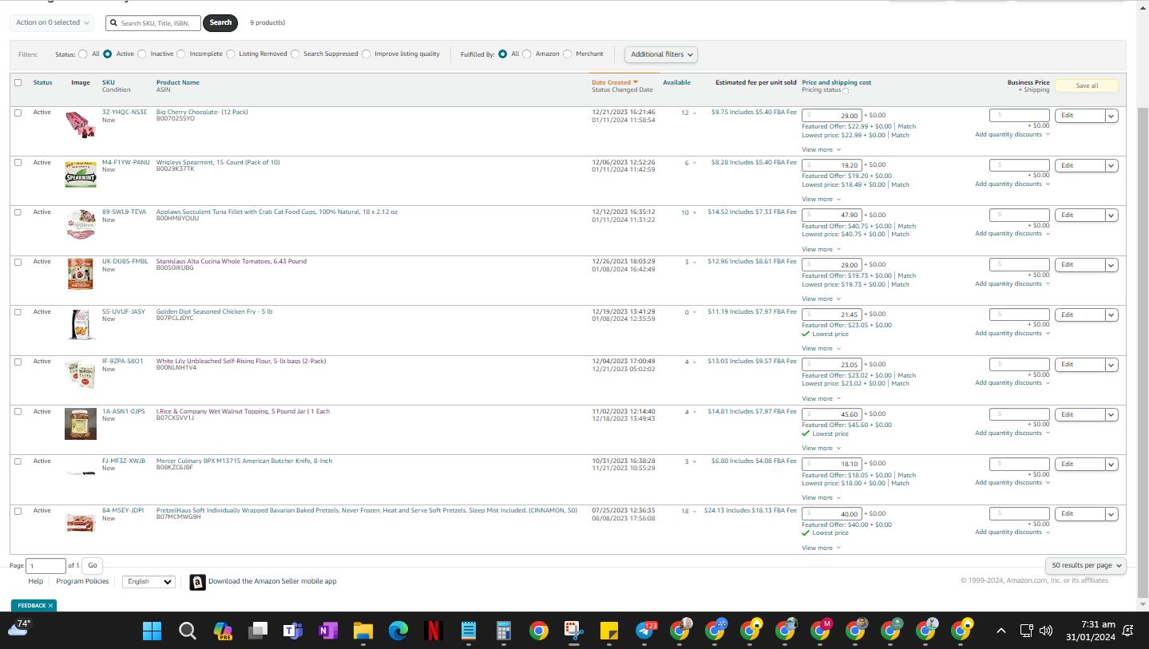The image size is (1149, 649).
Task: Click the Save all button
Action: [x=1087, y=86]
